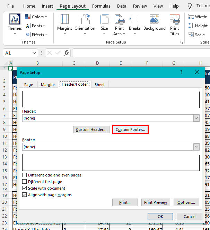The height and width of the screenshot is (230, 210).
Task: Open the Themes gallery icon
Action: (15, 19)
